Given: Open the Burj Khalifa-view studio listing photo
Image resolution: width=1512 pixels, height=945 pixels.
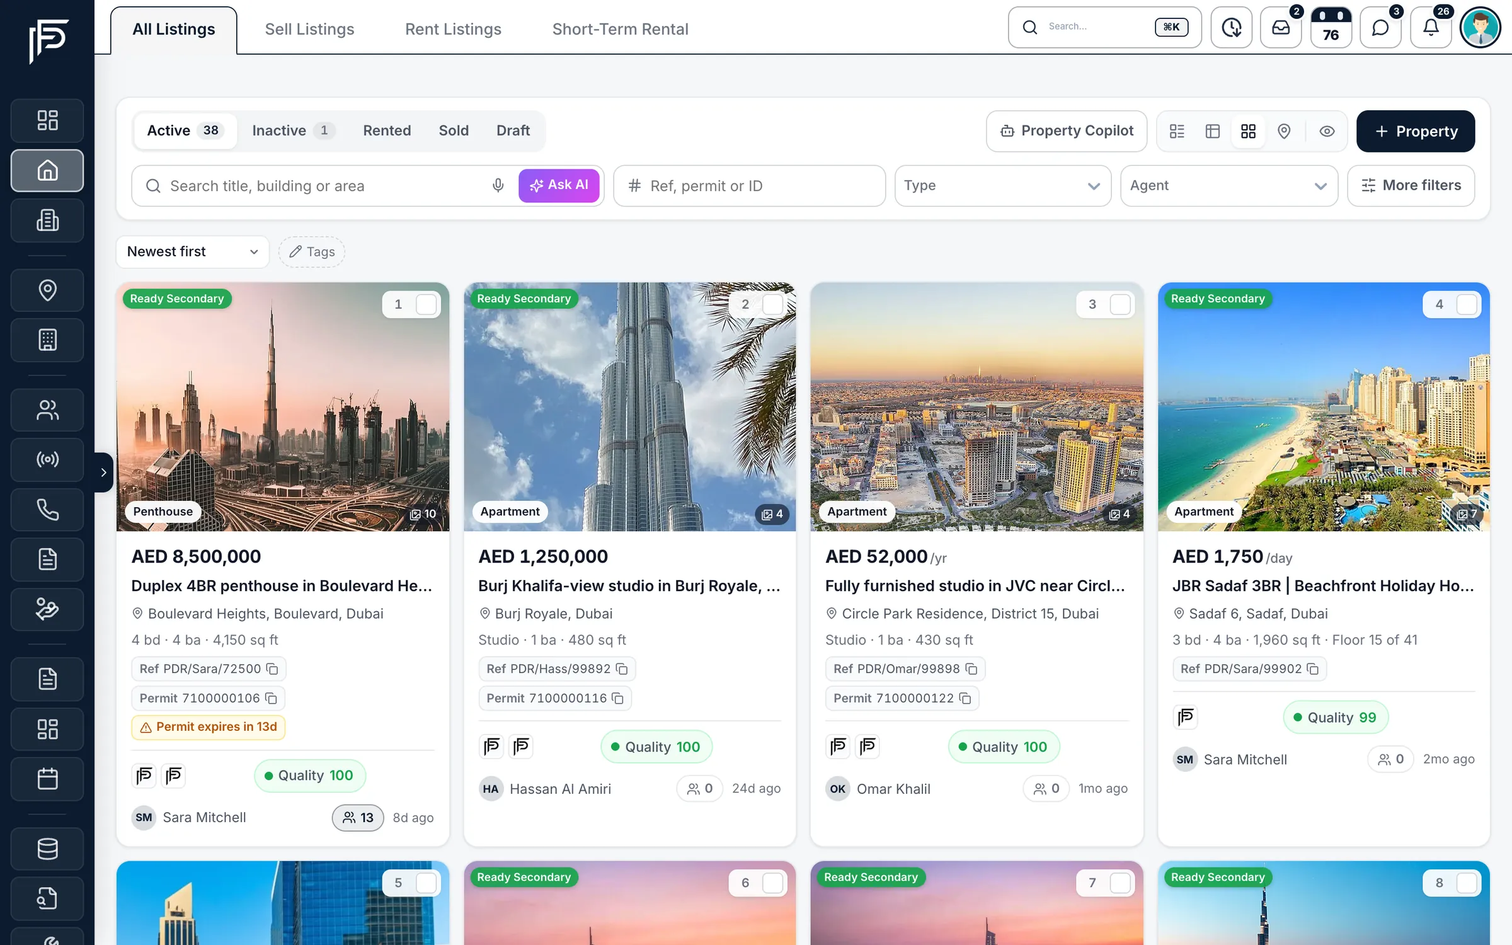Looking at the screenshot, I should [630, 406].
